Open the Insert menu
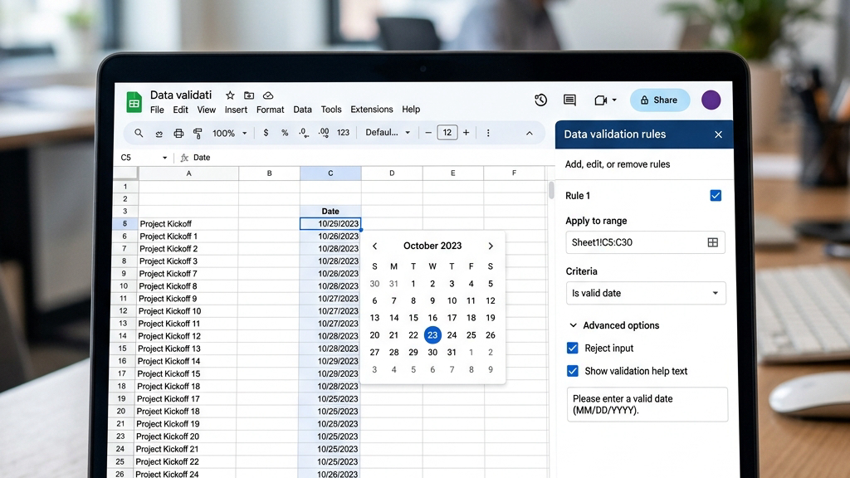This screenshot has width=850, height=478. click(x=236, y=110)
